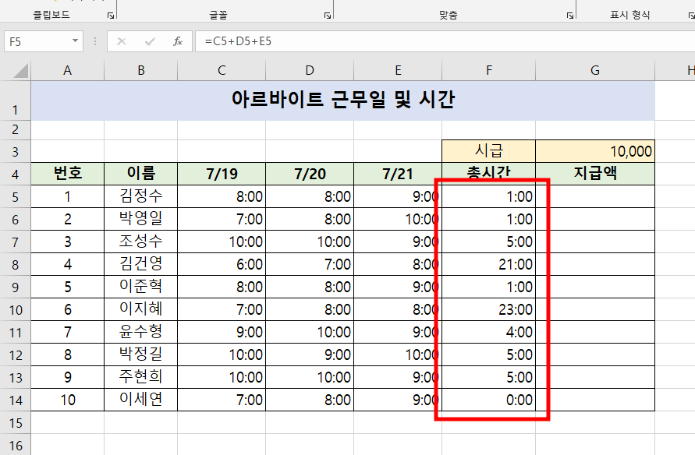Image resolution: width=695 pixels, height=455 pixels.
Task: Click the name cell 이지혜
Action: [141, 309]
